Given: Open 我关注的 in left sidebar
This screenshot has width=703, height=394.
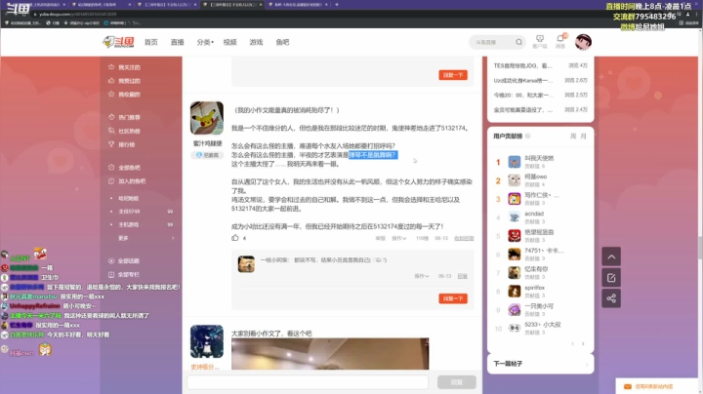Looking at the screenshot, I should (125, 67).
